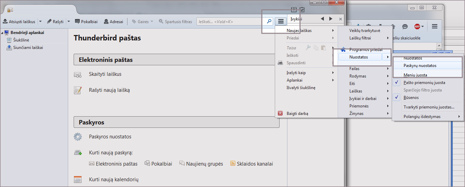Select Paskyrų nuostatos in the submenu

click(420, 66)
